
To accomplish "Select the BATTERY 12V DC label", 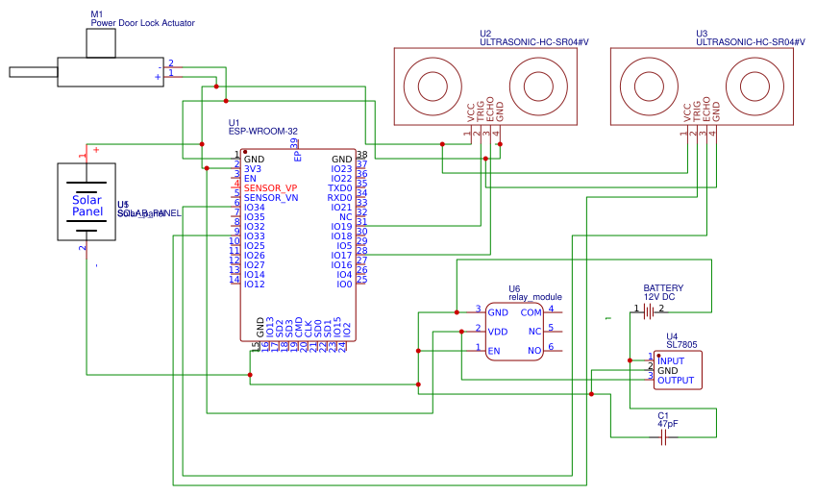I will tap(663, 292).
